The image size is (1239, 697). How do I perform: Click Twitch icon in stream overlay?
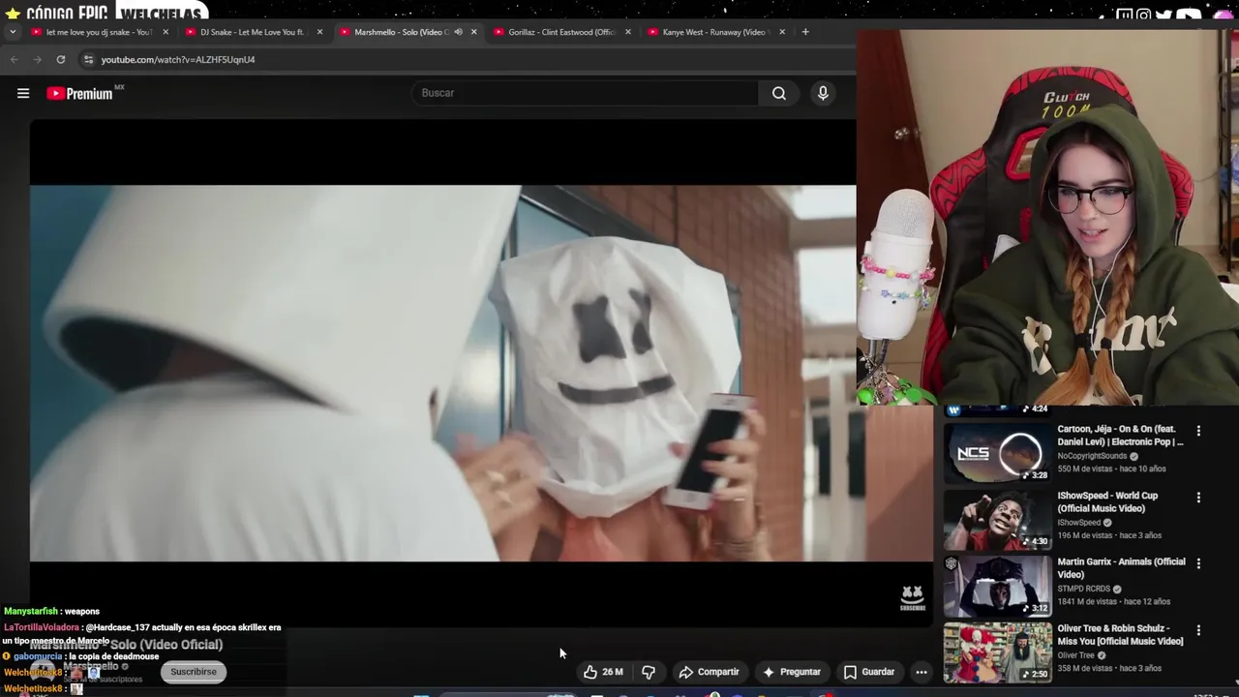pos(1124,15)
